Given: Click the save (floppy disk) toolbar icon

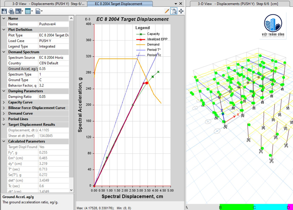Looking at the screenshot, I should pyautogui.click(x=4, y=11).
